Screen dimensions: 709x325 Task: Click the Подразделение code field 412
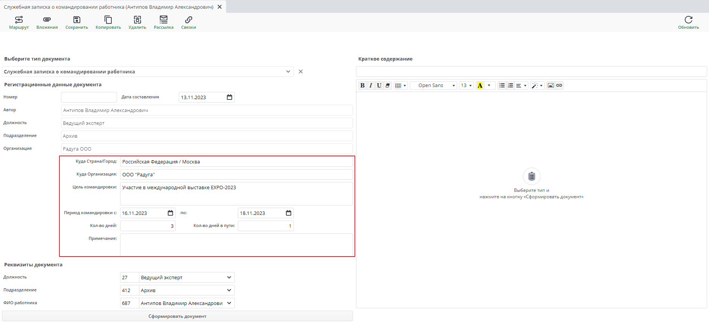point(130,290)
